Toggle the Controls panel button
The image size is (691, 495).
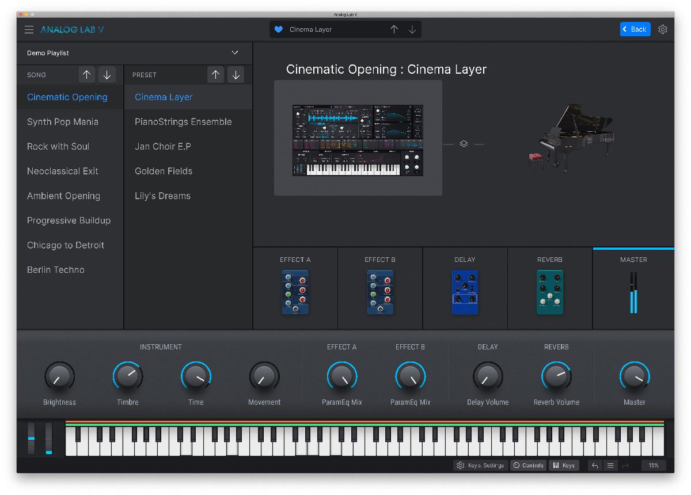point(529,466)
